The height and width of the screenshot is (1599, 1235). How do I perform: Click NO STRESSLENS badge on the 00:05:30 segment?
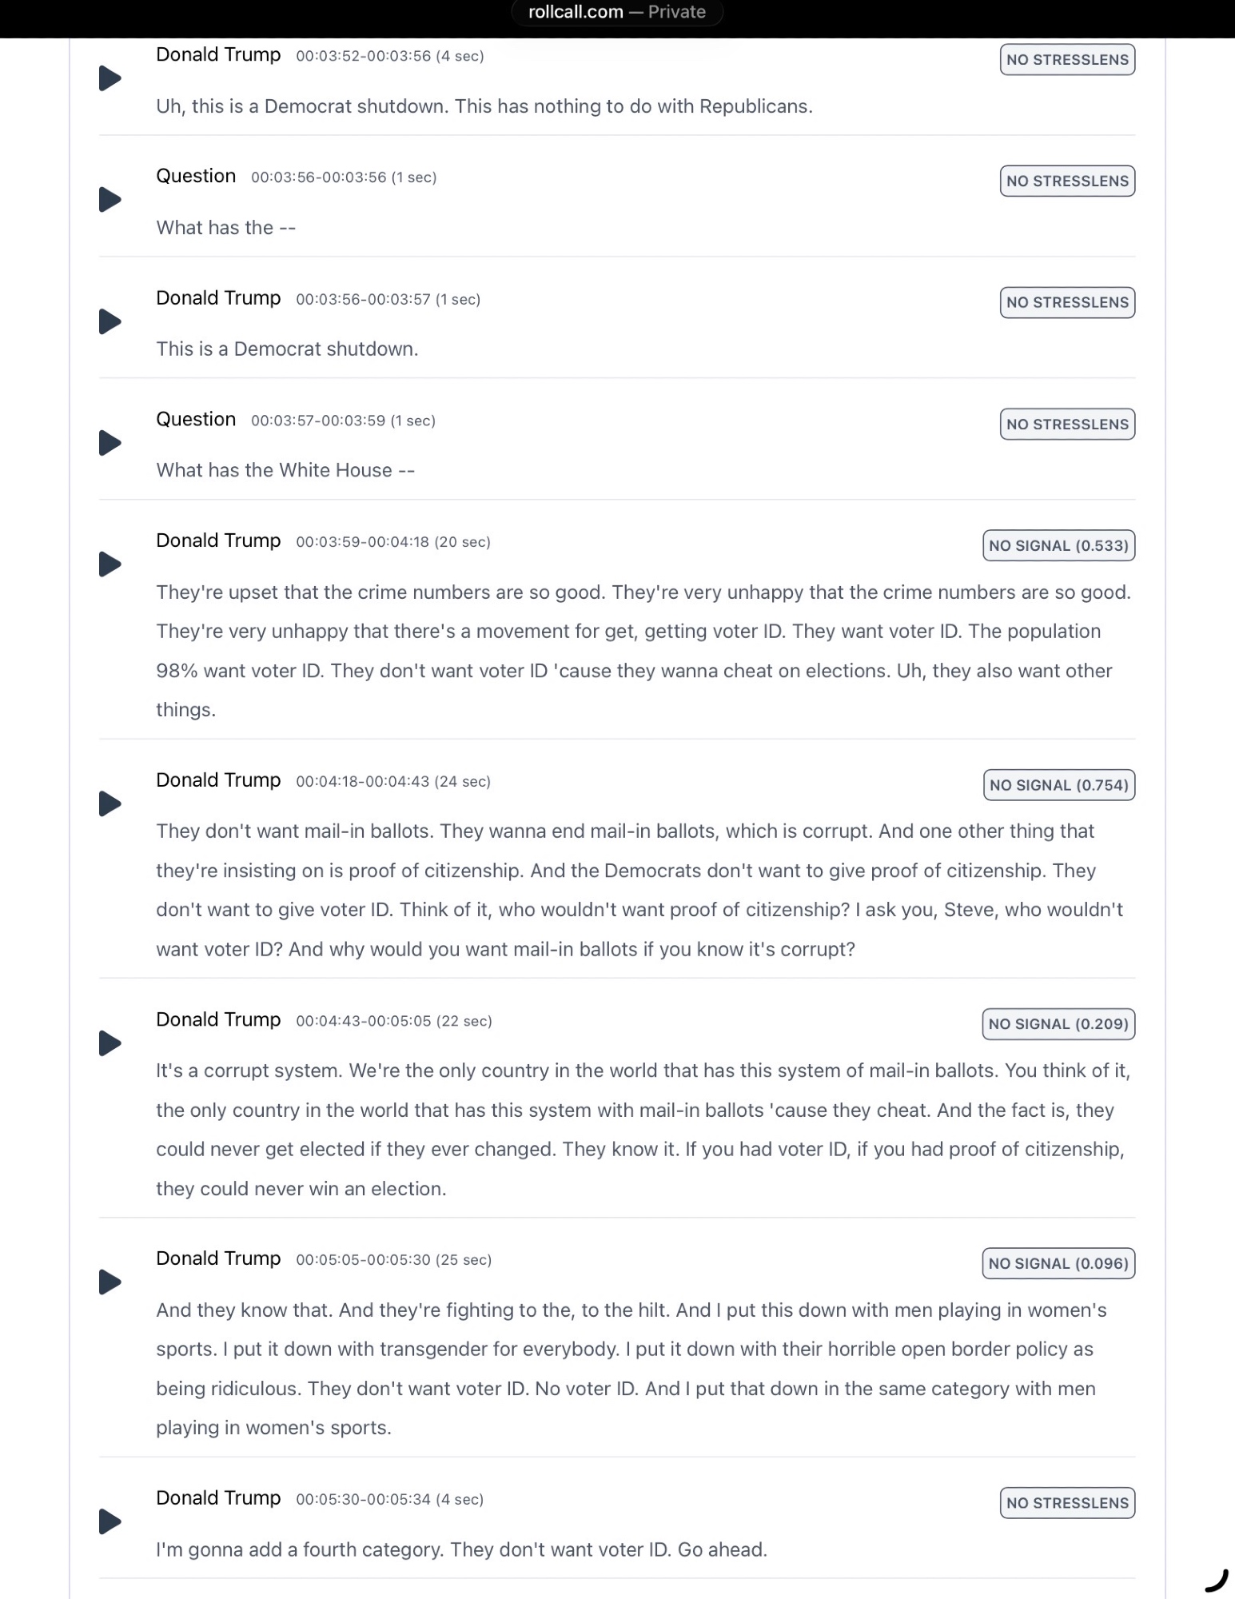(1067, 1503)
